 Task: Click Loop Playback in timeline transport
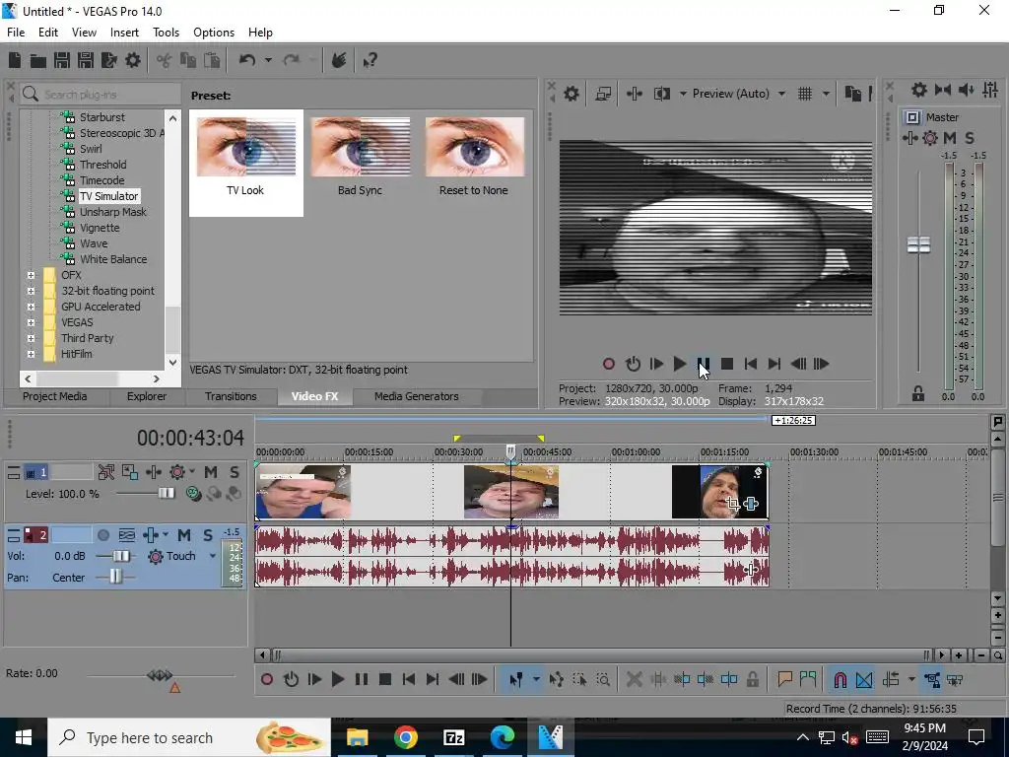pos(291,679)
